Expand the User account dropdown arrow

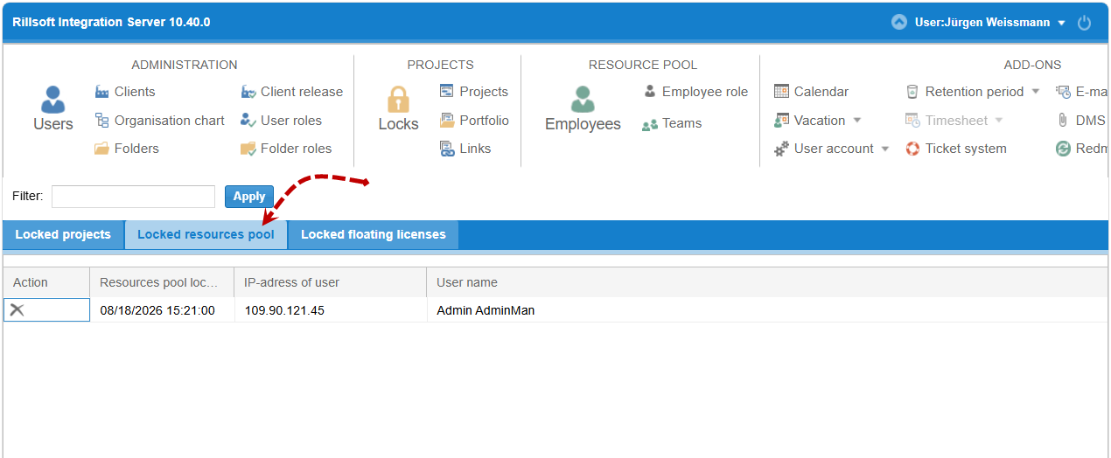click(x=885, y=149)
